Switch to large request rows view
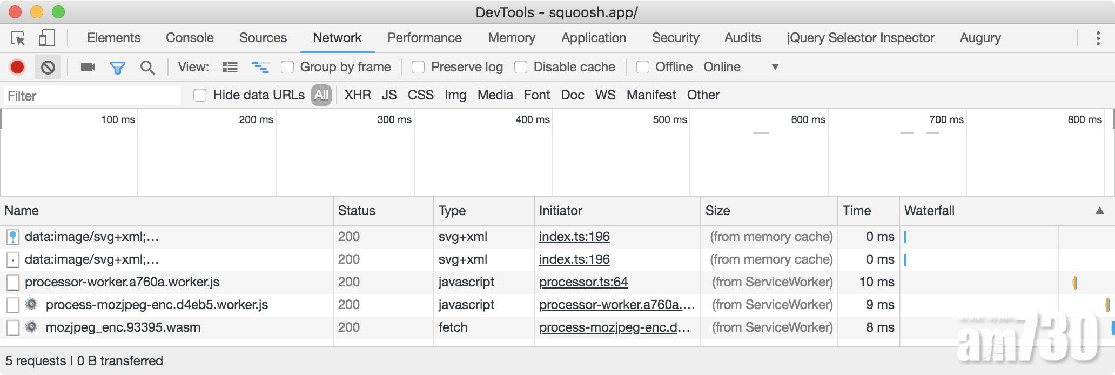The width and height of the screenshot is (1115, 375). pos(230,67)
